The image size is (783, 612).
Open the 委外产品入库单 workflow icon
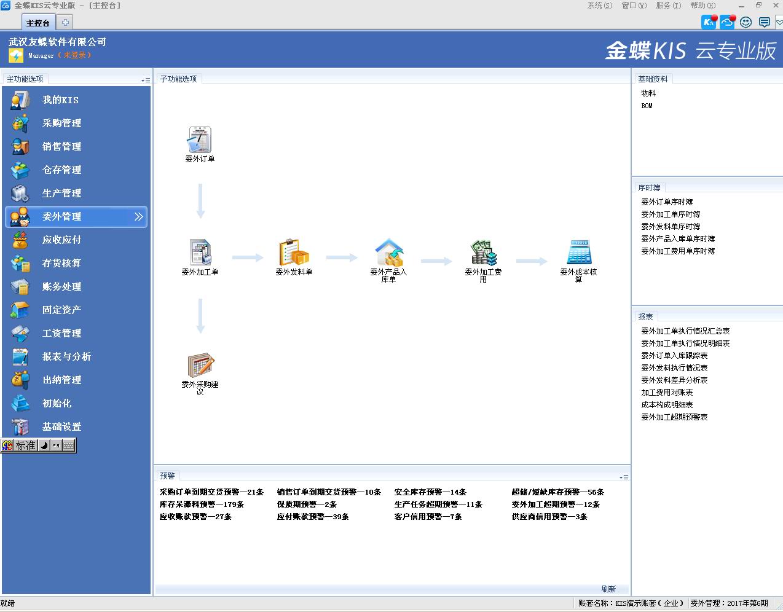point(388,253)
